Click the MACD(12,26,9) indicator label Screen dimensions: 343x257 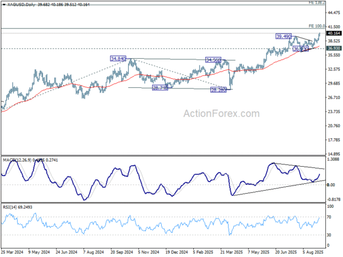30,160
